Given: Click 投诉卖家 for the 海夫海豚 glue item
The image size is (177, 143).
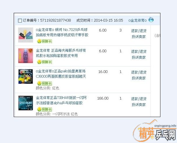Looking at the screenshot, I should click(139, 57).
